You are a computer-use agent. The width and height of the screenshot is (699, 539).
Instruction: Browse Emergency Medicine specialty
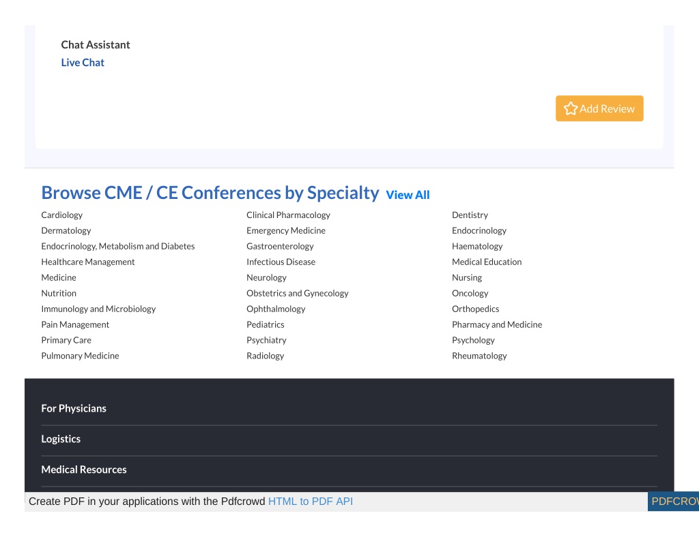[x=286, y=230]
